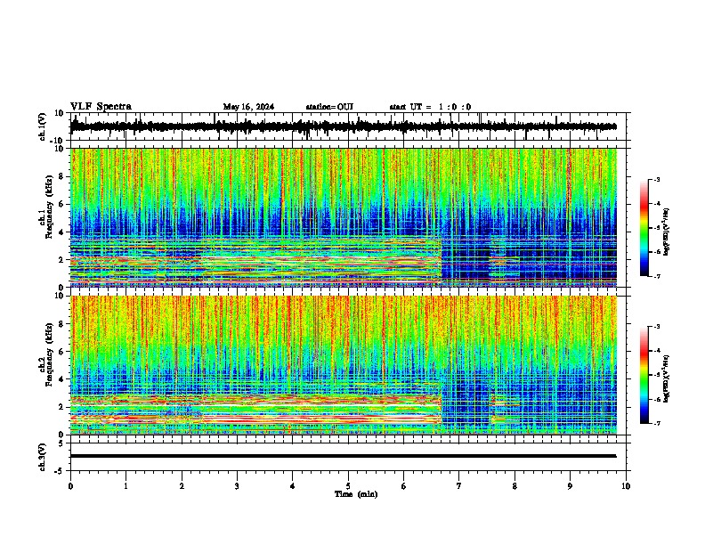Click the time axis tick label "1"

[126, 486]
